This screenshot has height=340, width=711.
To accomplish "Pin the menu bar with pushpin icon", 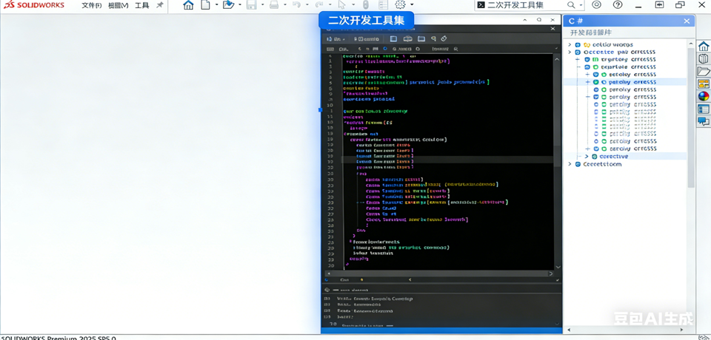I will tap(160, 5).
